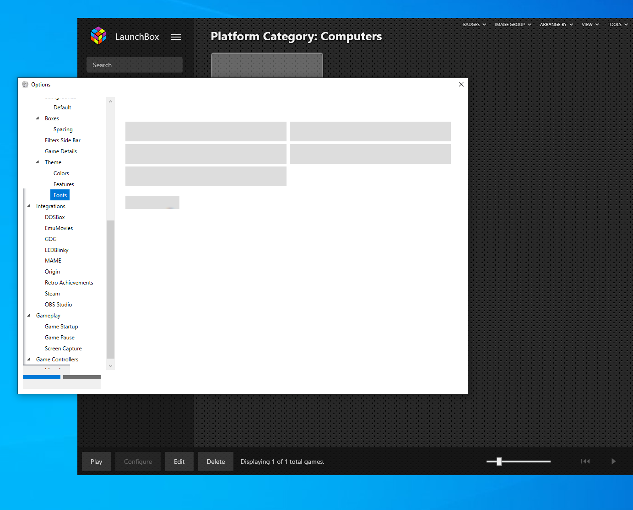Skip to previous track in LaunchBox
Image resolution: width=633 pixels, height=510 pixels.
tap(585, 461)
